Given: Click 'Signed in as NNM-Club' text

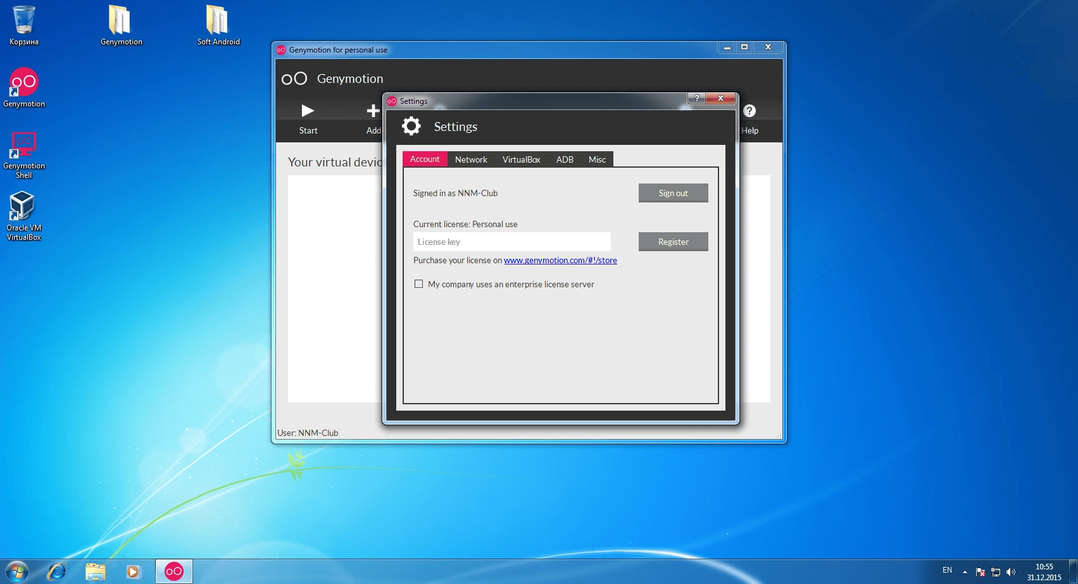Looking at the screenshot, I should coord(455,193).
